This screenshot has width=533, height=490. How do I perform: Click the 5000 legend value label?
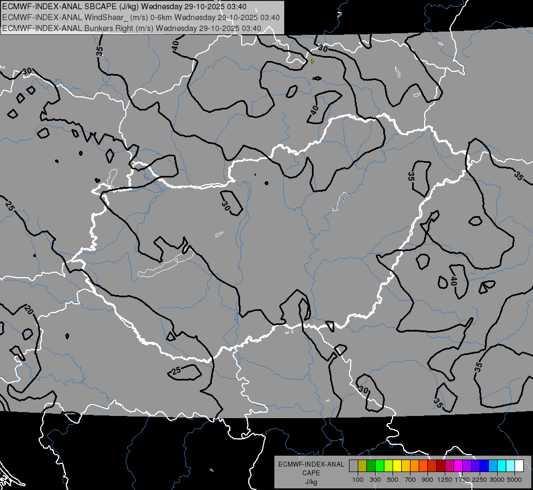[x=514, y=480]
